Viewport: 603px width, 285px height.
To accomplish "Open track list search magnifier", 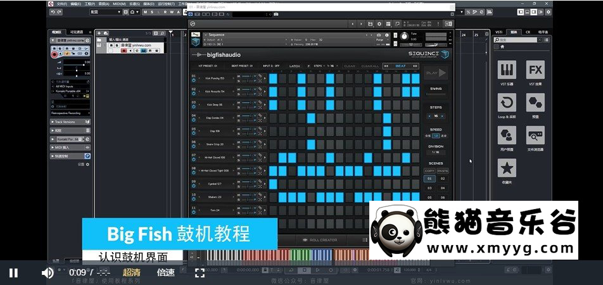I will click(162, 33).
